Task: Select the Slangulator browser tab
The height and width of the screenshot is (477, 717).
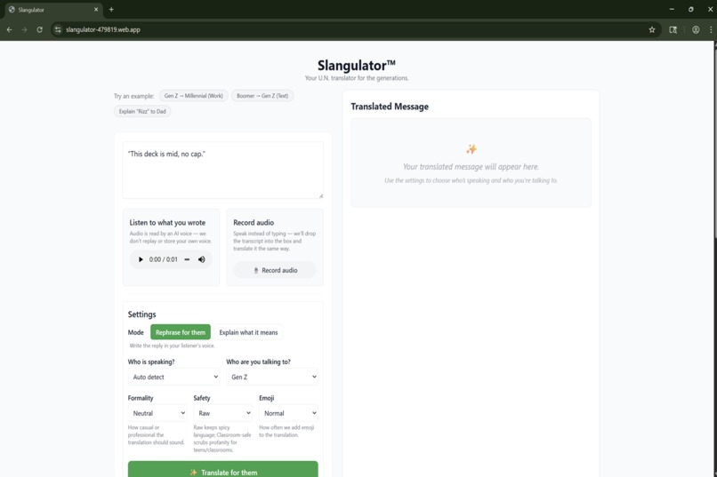Action: [52, 10]
